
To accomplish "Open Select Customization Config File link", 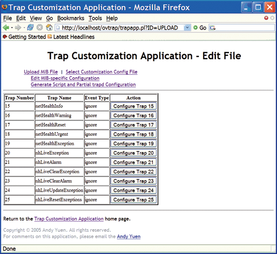I will pos(101,72).
